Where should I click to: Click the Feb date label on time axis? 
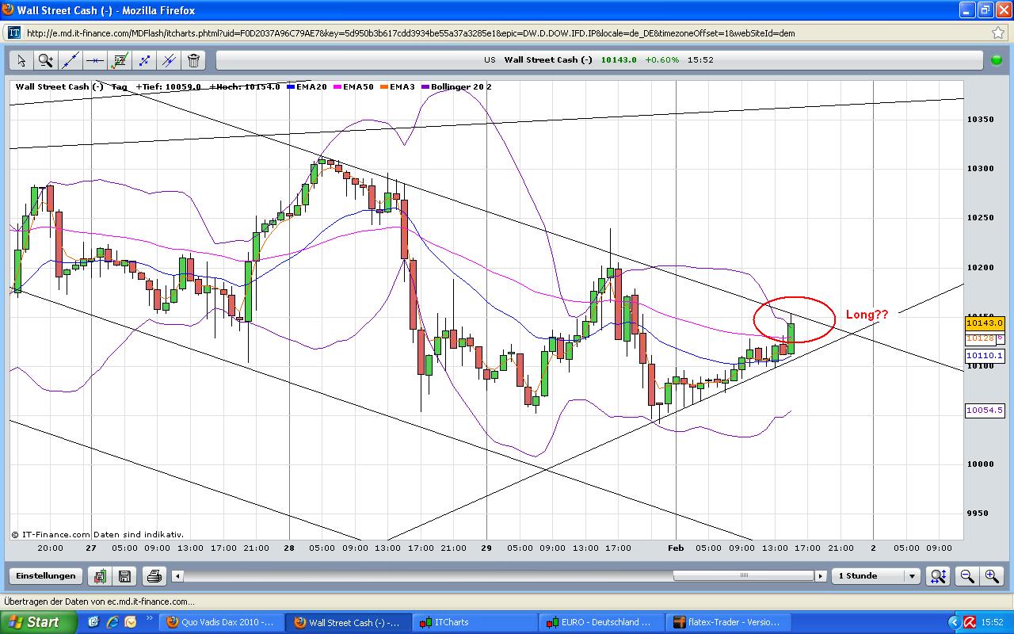tap(677, 548)
